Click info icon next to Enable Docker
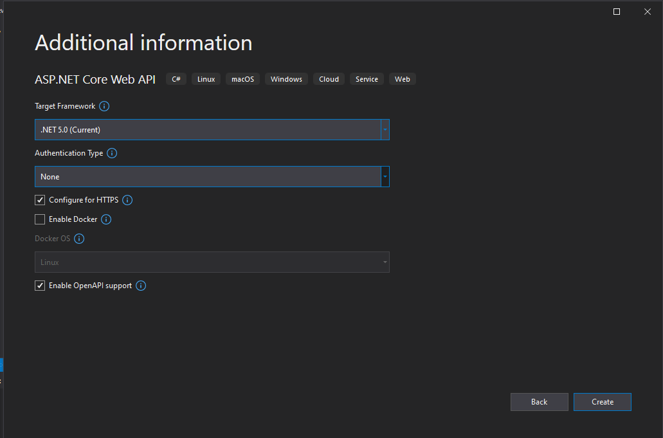Image resolution: width=663 pixels, height=438 pixels. pyautogui.click(x=106, y=219)
